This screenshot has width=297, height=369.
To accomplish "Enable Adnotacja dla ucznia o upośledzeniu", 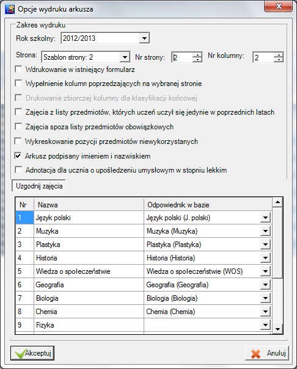I will [x=18, y=170].
